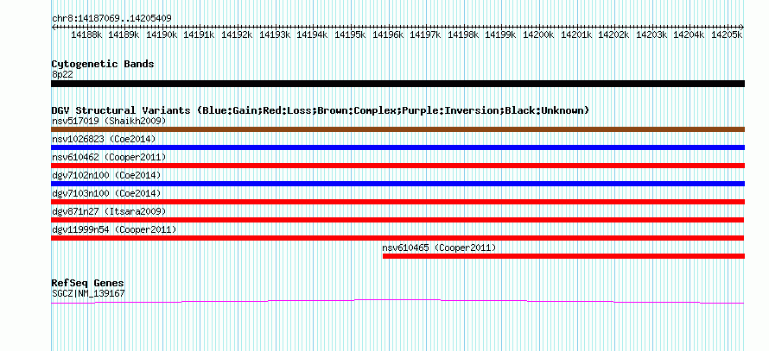Click the 14204k ruler tick label
The image size is (769, 351).
[689, 34]
